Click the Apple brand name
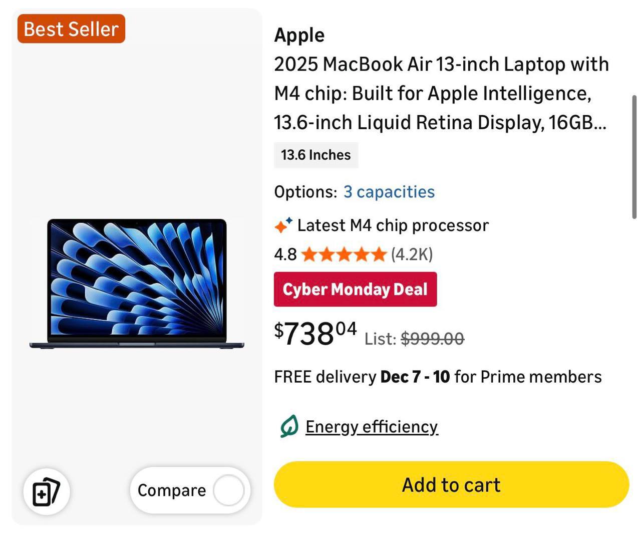The width and height of the screenshot is (641, 533). point(299,35)
